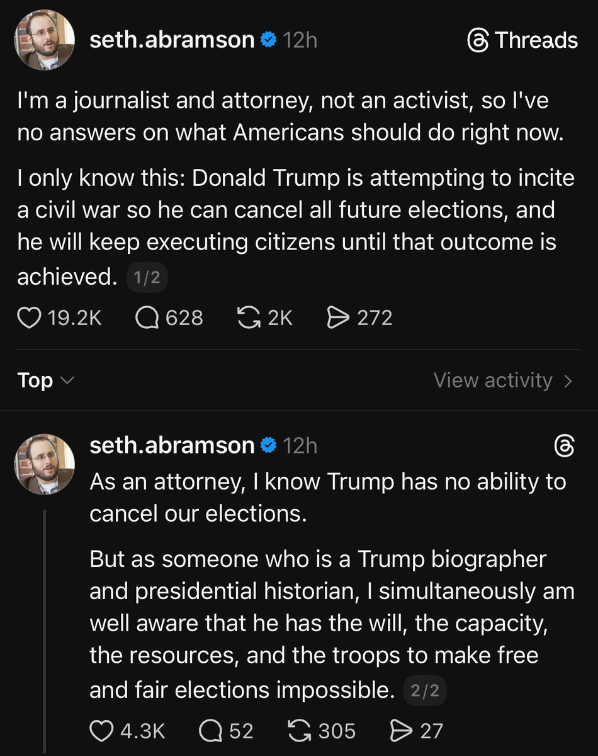Tap the first post's profile avatar
Image resolution: width=598 pixels, height=756 pixels.
coord(45,39)
